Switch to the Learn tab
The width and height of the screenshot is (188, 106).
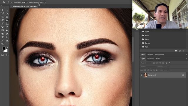(142, 54)
